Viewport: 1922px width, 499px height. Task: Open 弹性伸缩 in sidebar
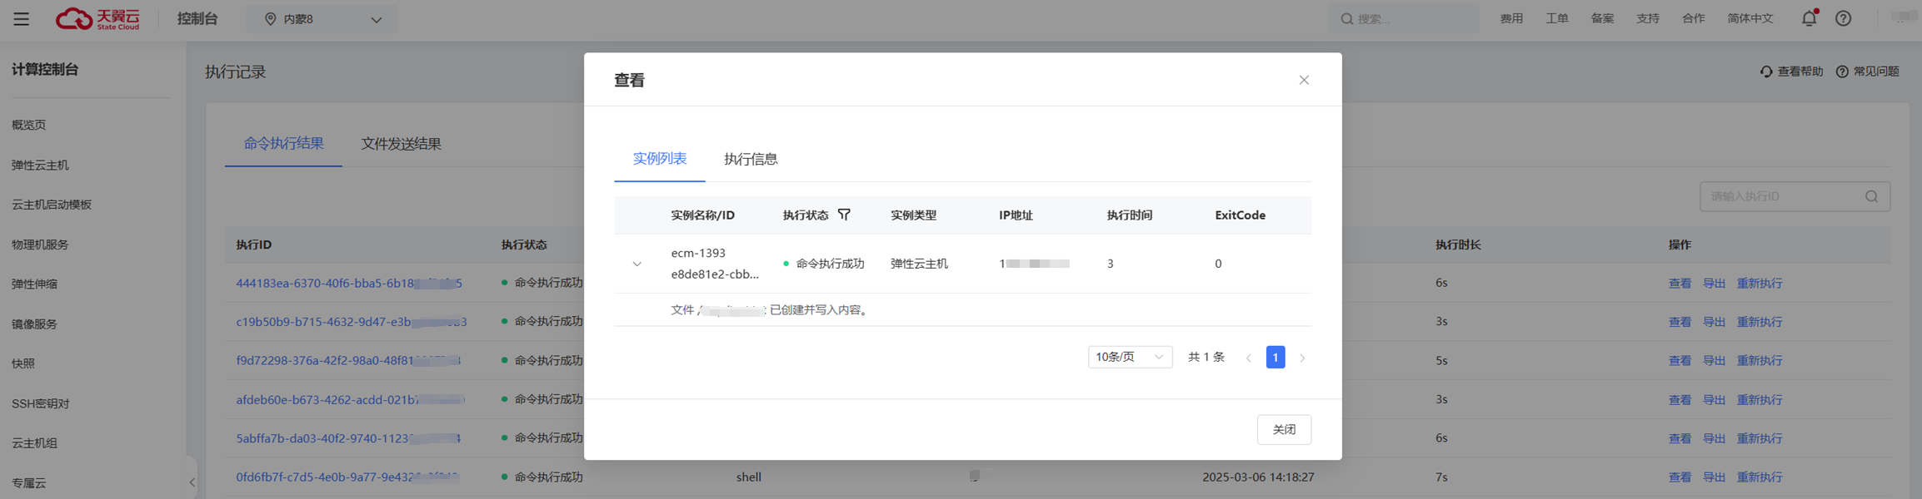[34, 284]
